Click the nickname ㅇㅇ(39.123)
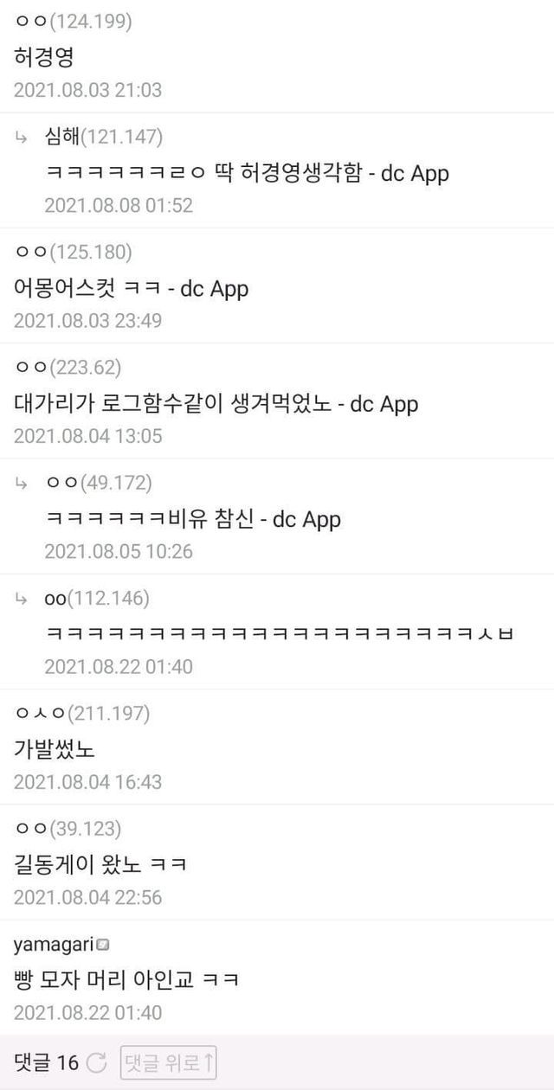The height and width of the screenshot is (1090, 554). [68, 829]
